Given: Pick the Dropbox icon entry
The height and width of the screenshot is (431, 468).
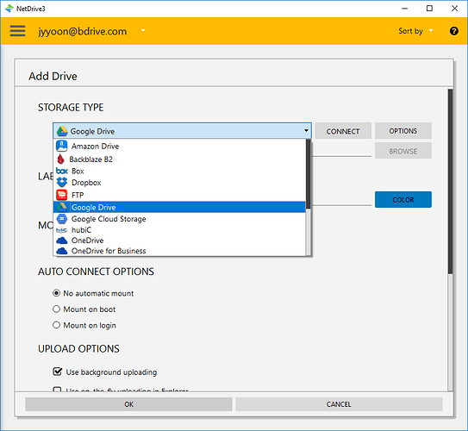Looking at the screenshot, I should (62, 183).
